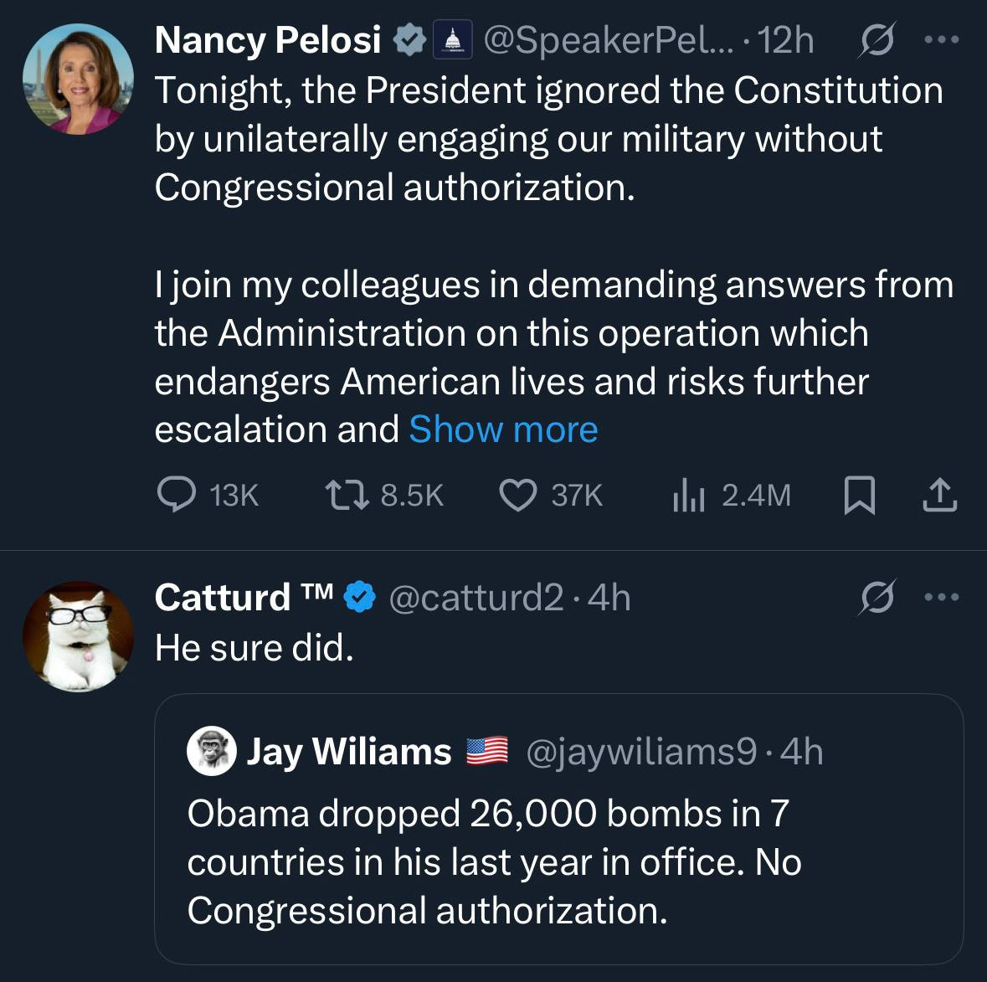Like Nancy Pelosi's tweet

point(518,495)
